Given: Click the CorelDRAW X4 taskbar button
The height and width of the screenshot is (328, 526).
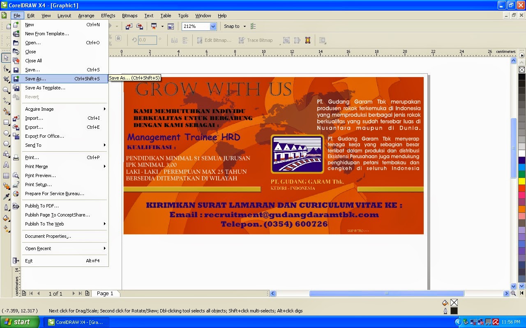Looking at the screenshot, I should click(x=77, y=322).
